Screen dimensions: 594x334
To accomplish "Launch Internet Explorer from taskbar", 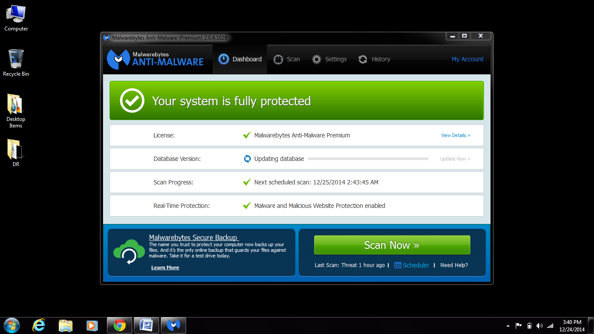I will (x=39, y=325).
